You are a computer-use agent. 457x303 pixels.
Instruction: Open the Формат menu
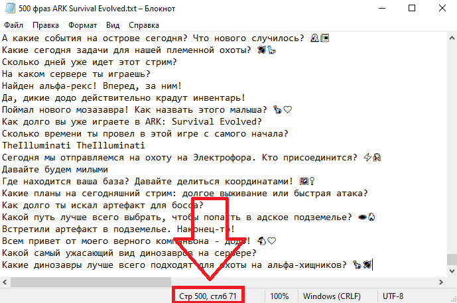click(82, 25)
